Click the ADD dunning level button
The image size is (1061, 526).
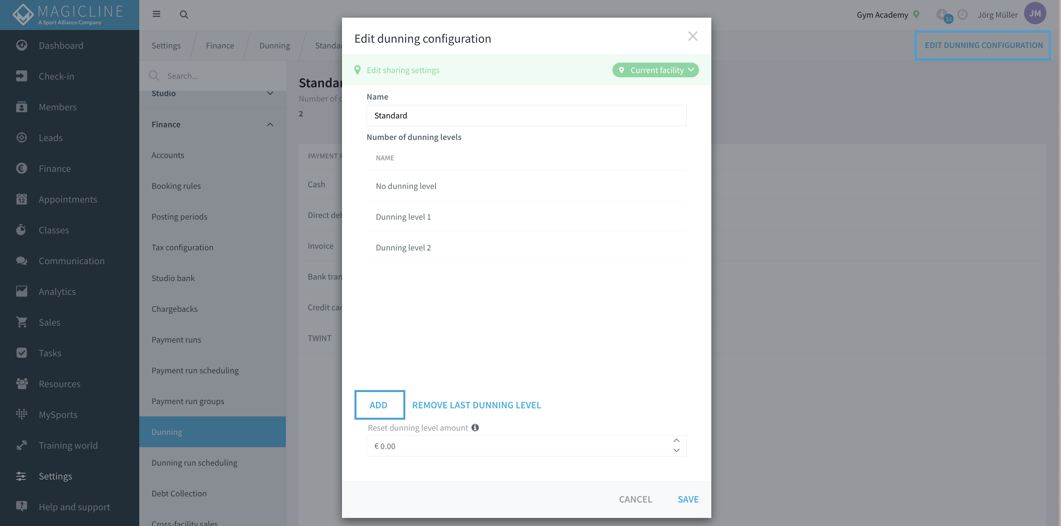point(379,404)
